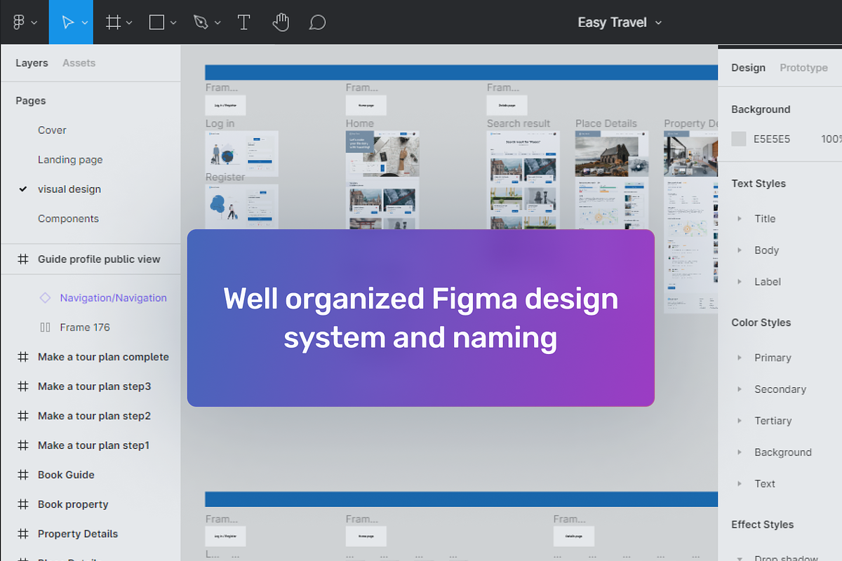Select the Log in frame thumbnail on canvas

click(x=242, y=154)
